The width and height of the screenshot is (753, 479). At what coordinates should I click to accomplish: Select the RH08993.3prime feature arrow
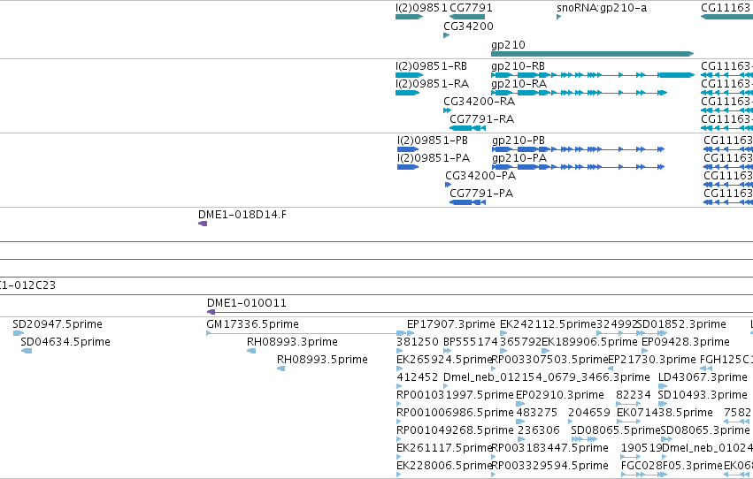pyautogui.click(x=251, y=351)
